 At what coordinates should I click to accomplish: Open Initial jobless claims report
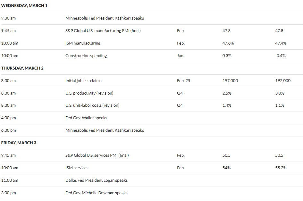(x=83, y=80)
